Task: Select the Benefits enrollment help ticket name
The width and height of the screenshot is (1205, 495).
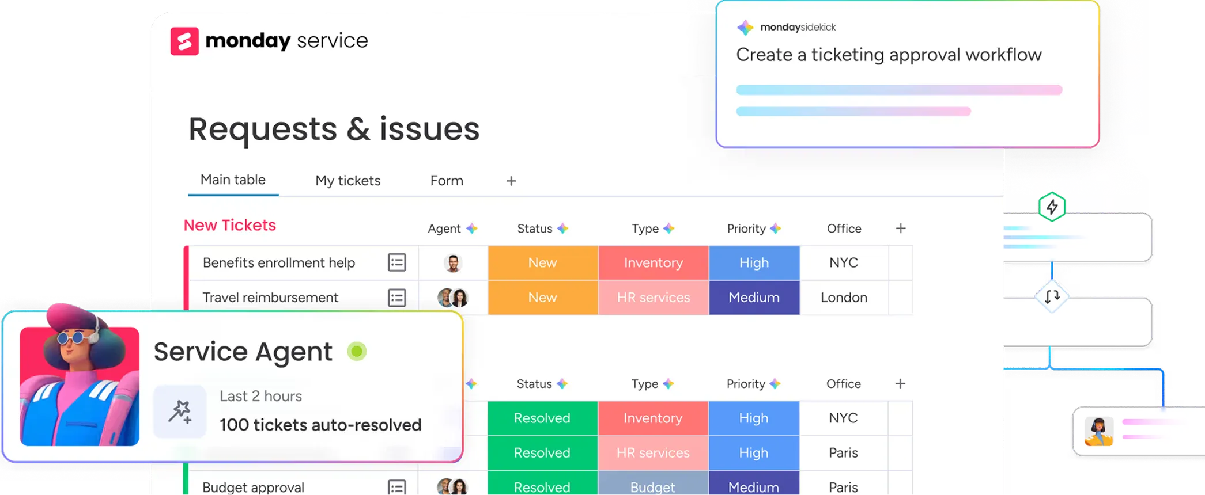Action: (279, 263)
